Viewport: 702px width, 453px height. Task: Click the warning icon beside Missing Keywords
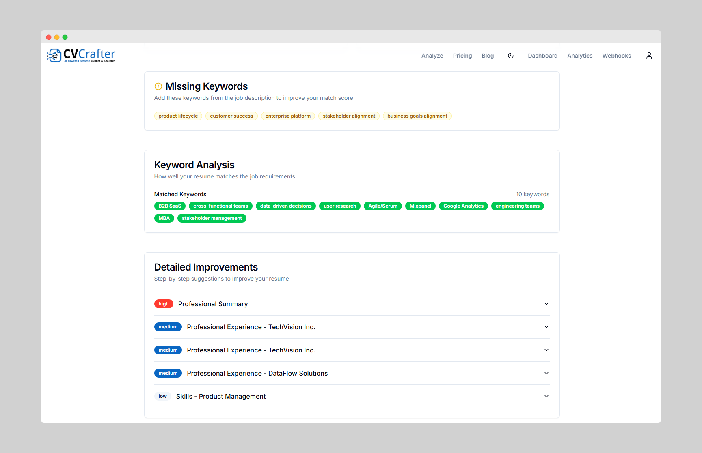click(158, 86)
